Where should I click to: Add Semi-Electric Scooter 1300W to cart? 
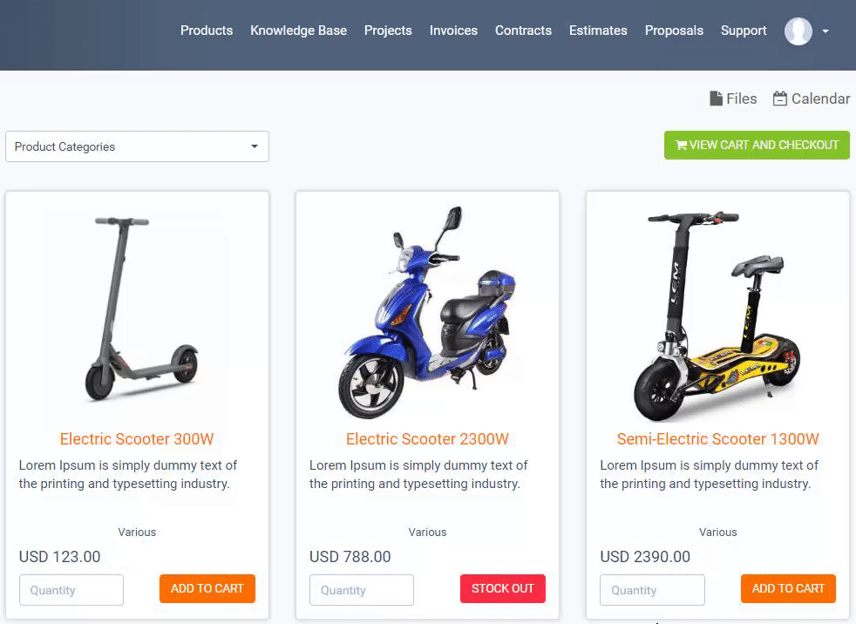(788, 588)
